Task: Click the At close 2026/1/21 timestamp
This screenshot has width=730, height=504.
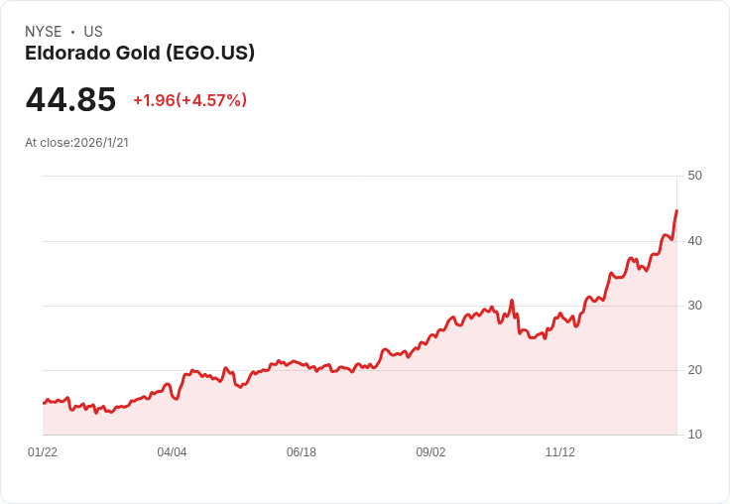Action: coord(76,143)
